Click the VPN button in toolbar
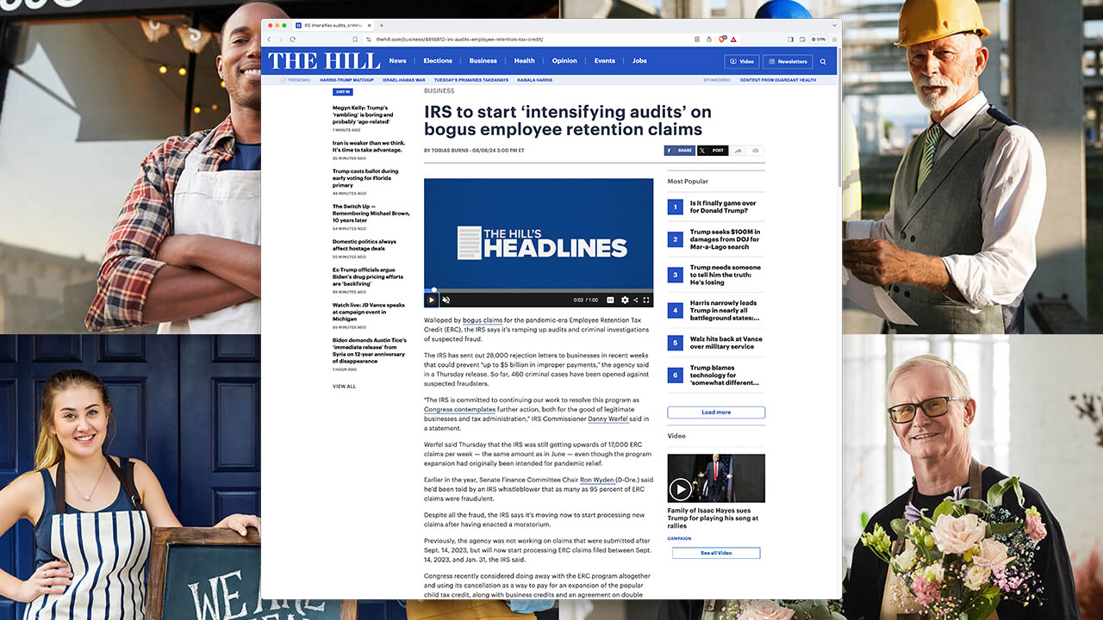This screenshot has width=1103, height=620. [x=819, y=40]
